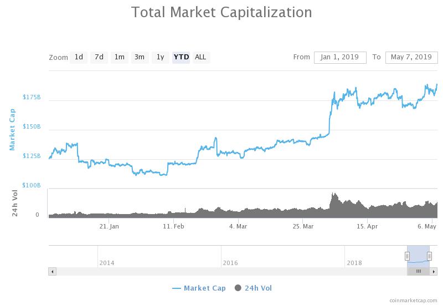Click the scrollbar's left arrow button
Screen dimensions: 443x305
pyautogui.click(x=53, y=271)
